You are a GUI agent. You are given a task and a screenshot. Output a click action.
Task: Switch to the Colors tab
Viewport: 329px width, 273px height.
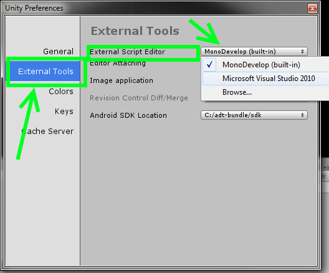pyautogui.click(x=61, y=91)
